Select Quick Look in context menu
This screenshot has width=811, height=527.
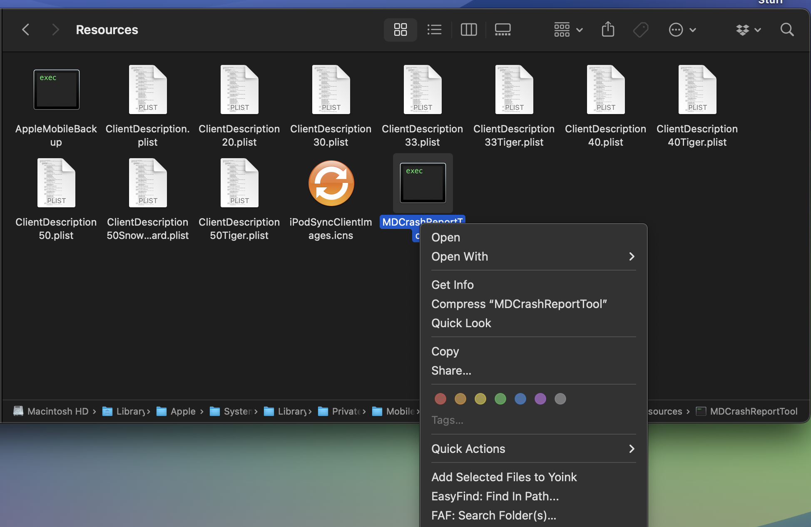[x=461, y=323]
